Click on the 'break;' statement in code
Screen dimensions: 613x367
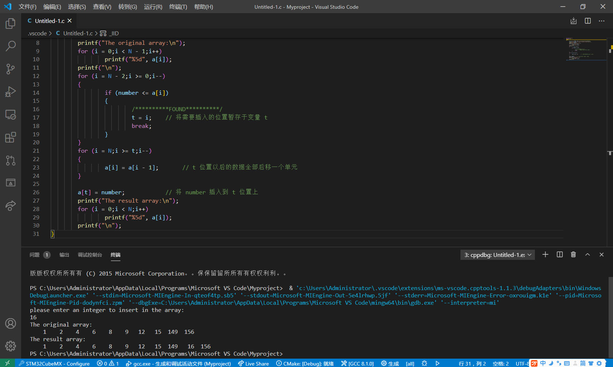tap(142, 126)
